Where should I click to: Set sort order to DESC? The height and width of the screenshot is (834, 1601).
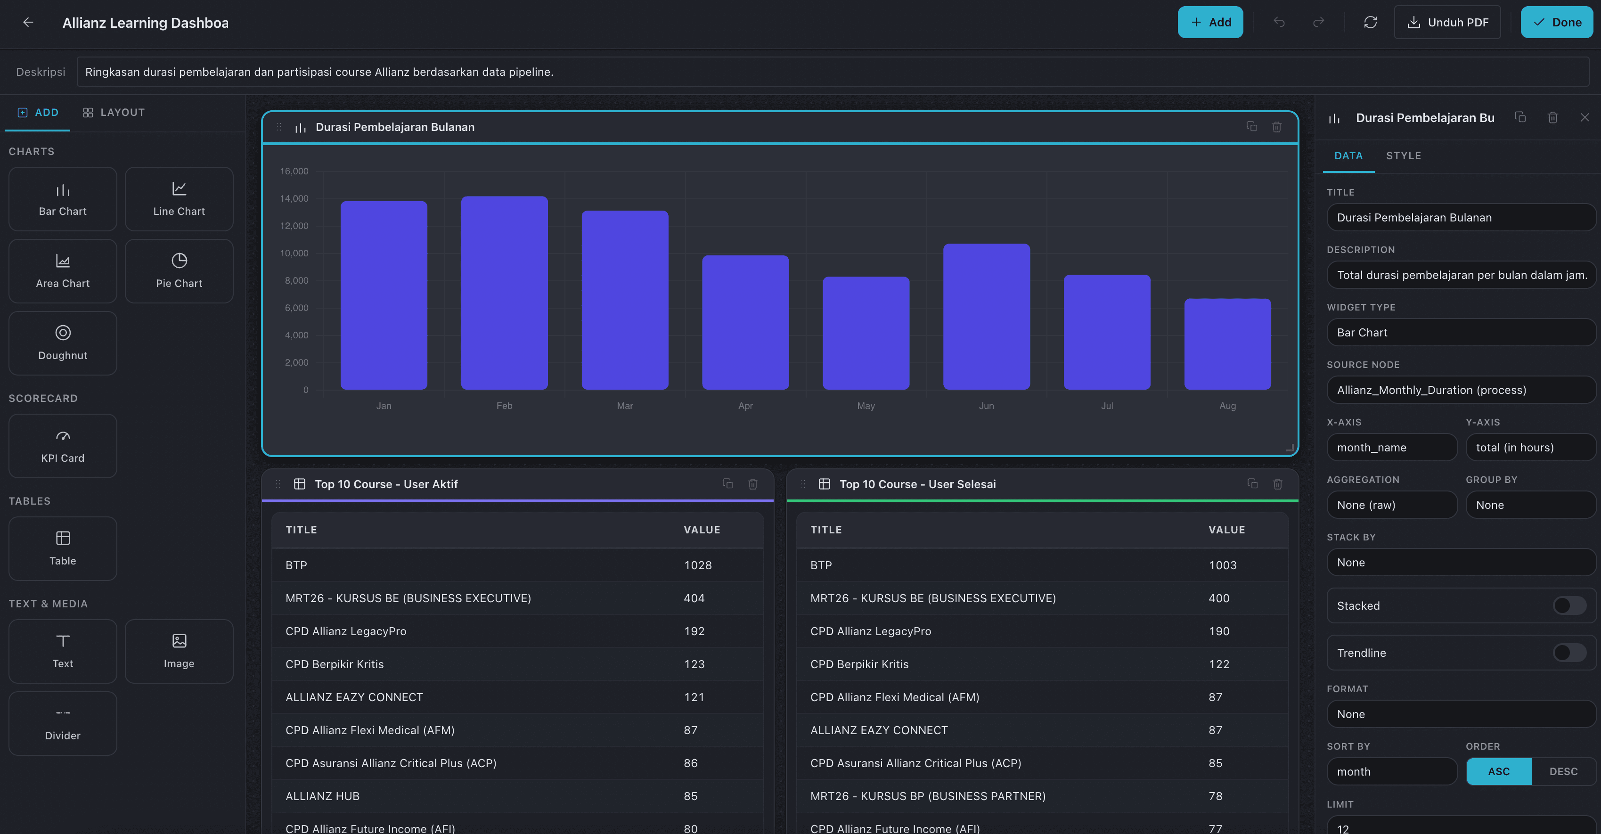point(1563,771)
